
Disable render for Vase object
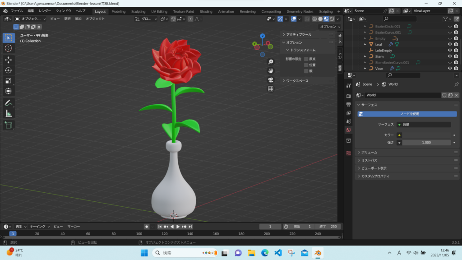tap(456, 69)
